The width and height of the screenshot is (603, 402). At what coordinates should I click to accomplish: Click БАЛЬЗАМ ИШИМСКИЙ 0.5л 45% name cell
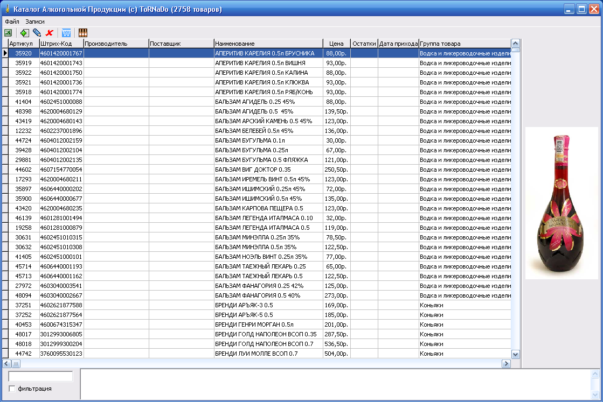(268, 199)
